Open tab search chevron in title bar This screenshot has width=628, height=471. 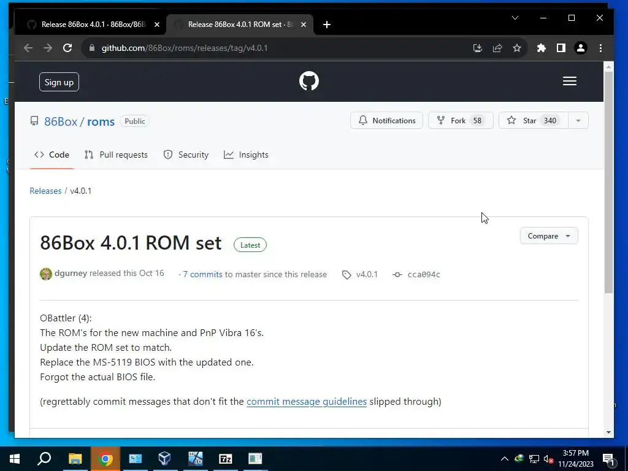[515, 18]
